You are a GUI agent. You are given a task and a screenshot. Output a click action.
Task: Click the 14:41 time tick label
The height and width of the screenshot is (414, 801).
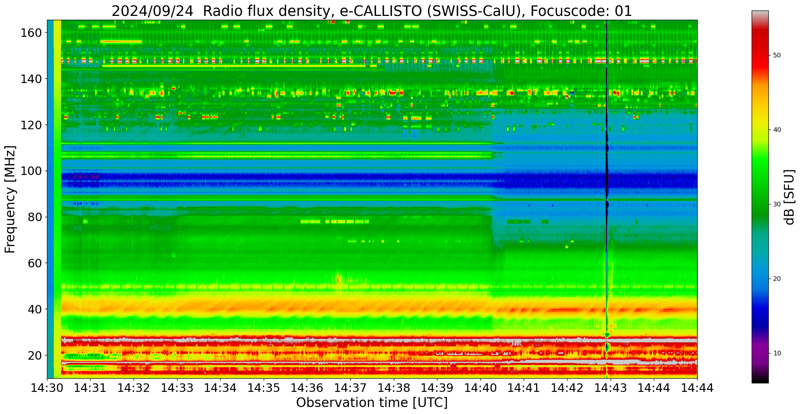click(x=524, y=388)
